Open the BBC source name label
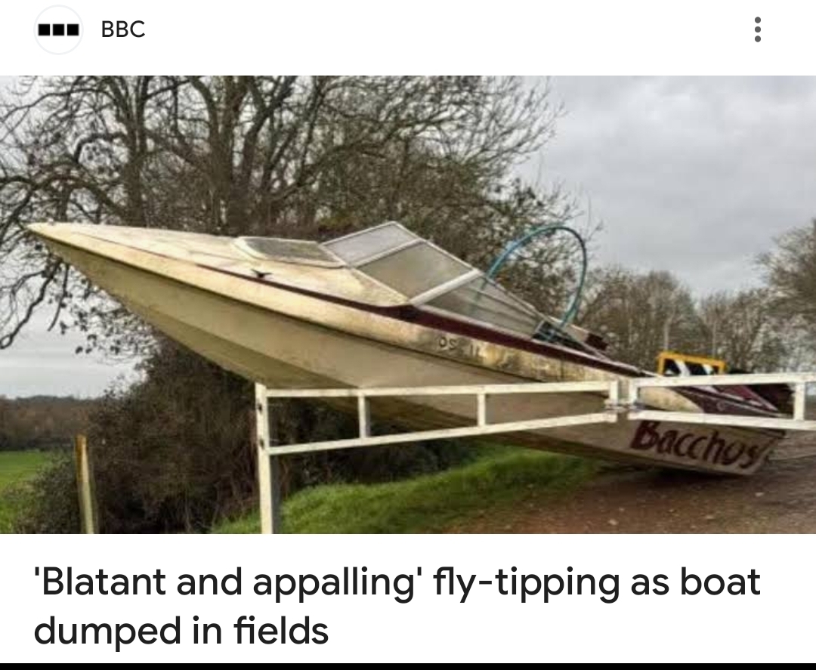 click(x=123, y=29)
